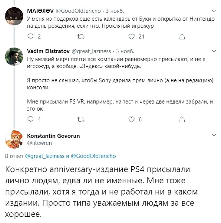Share Vadim Elistratov's tweet
Screen dimensions: 221x223
(x=182, y=119)
